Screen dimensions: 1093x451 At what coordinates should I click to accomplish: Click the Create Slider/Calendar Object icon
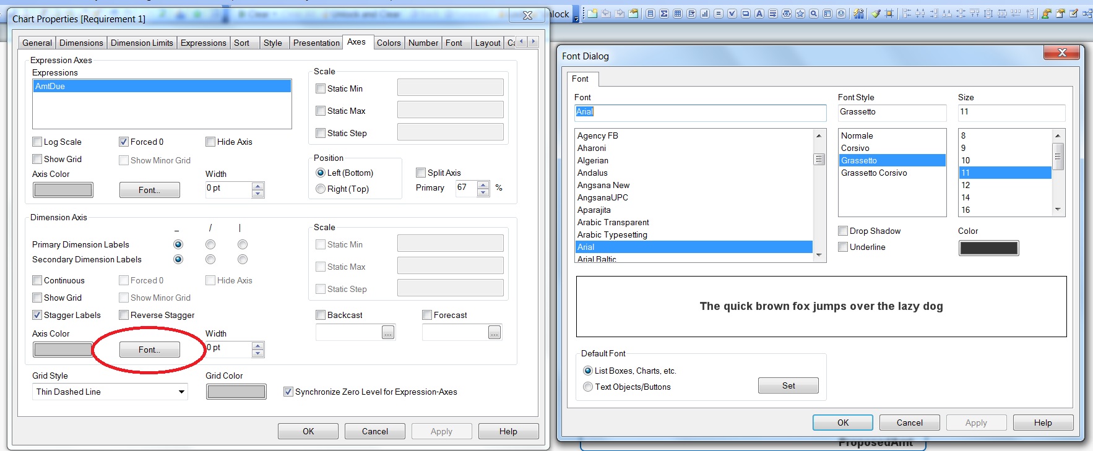[x=787, y=14]
